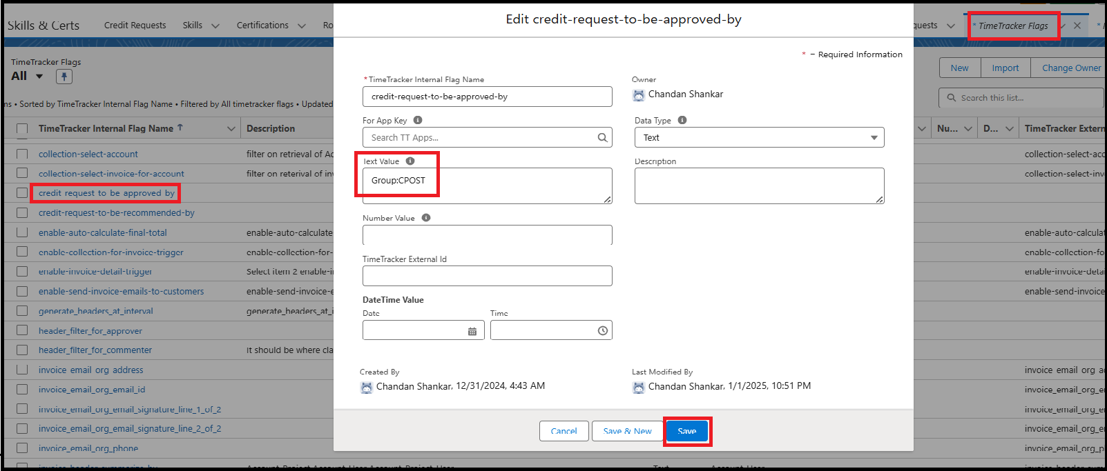The width and height of the screenshot is (1107, 471).
Task: Close the TimeTracker Flags tab
Action: tap(1077, 26)
